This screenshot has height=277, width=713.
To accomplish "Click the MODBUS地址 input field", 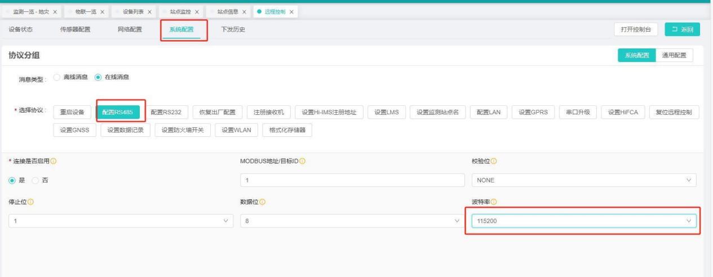I will [x=350, y=180].
